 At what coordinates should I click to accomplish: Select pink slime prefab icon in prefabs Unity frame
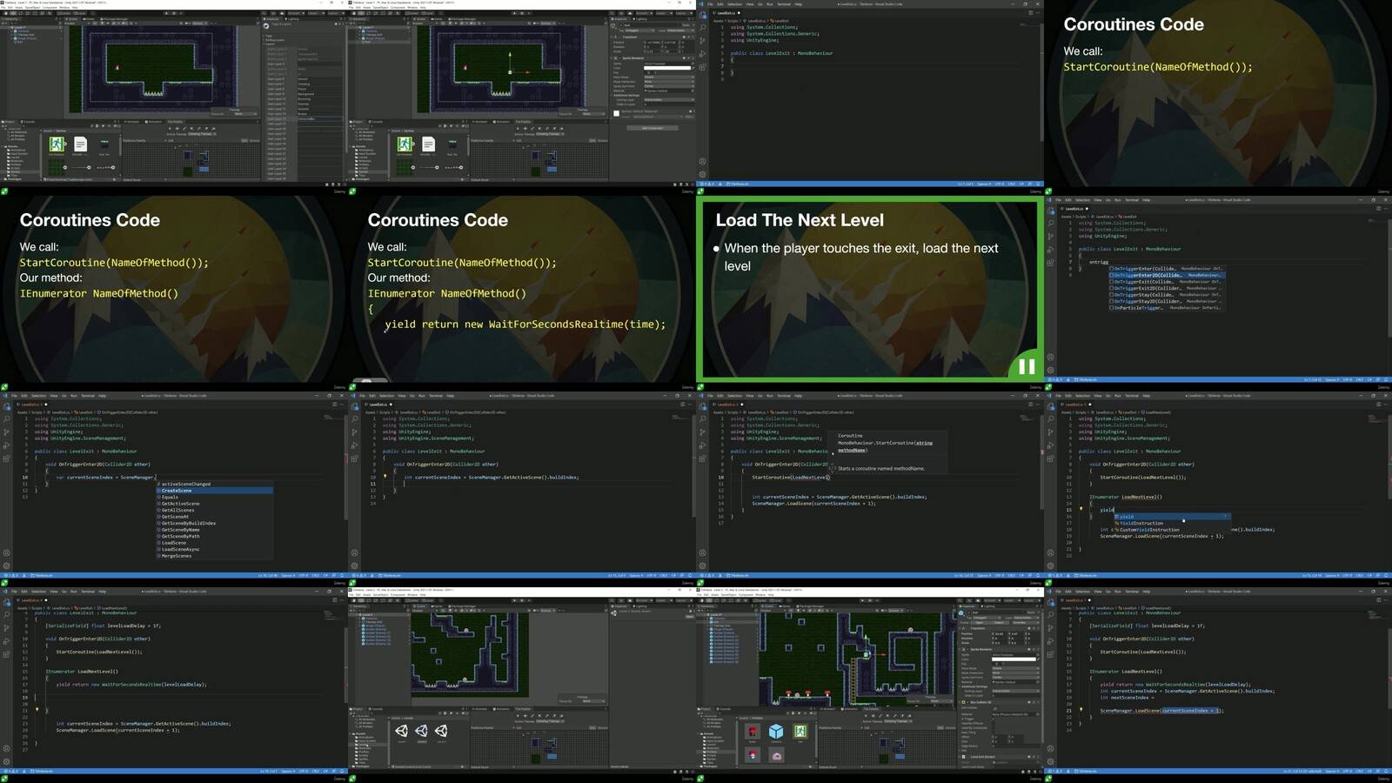coord(776,755)
